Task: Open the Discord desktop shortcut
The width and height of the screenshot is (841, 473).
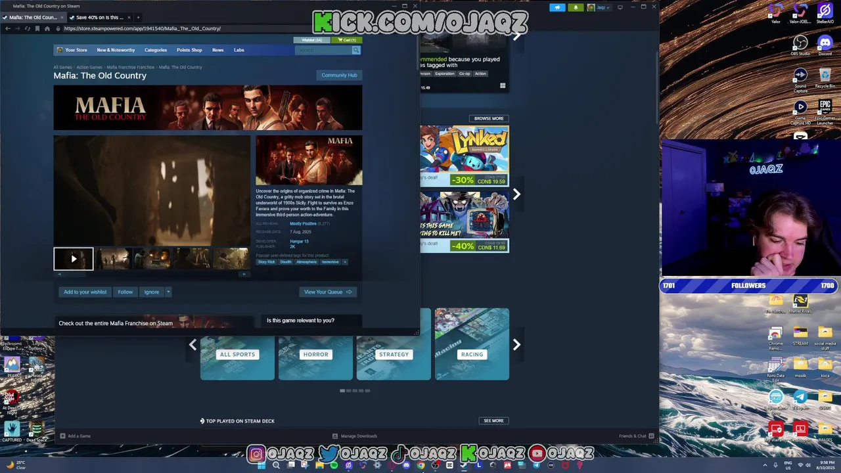Action: coord(825,46)
